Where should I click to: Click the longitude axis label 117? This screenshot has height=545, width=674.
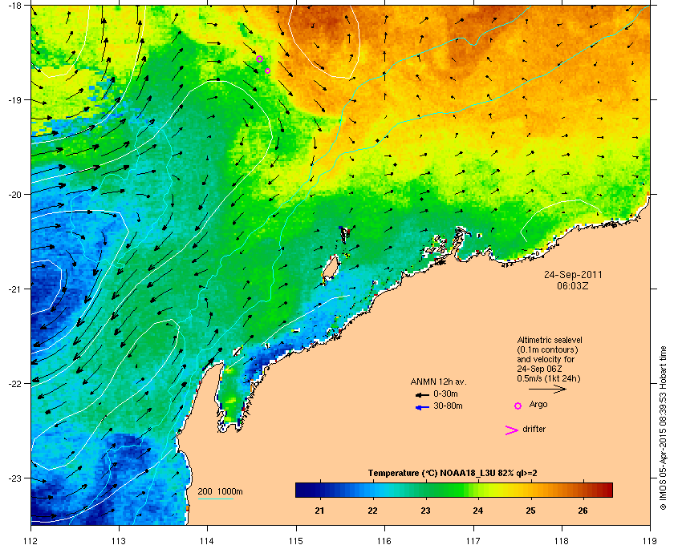(473, 540)
